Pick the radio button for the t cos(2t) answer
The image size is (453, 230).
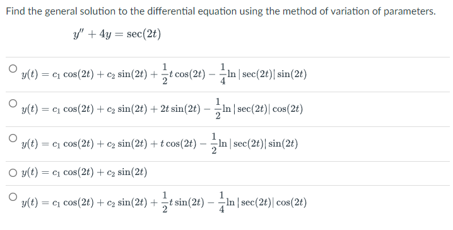(x=13, y=138)
